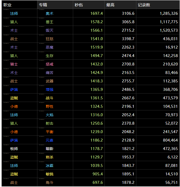
Task: Click the DPS value 697.6
Action: (98, 183)
